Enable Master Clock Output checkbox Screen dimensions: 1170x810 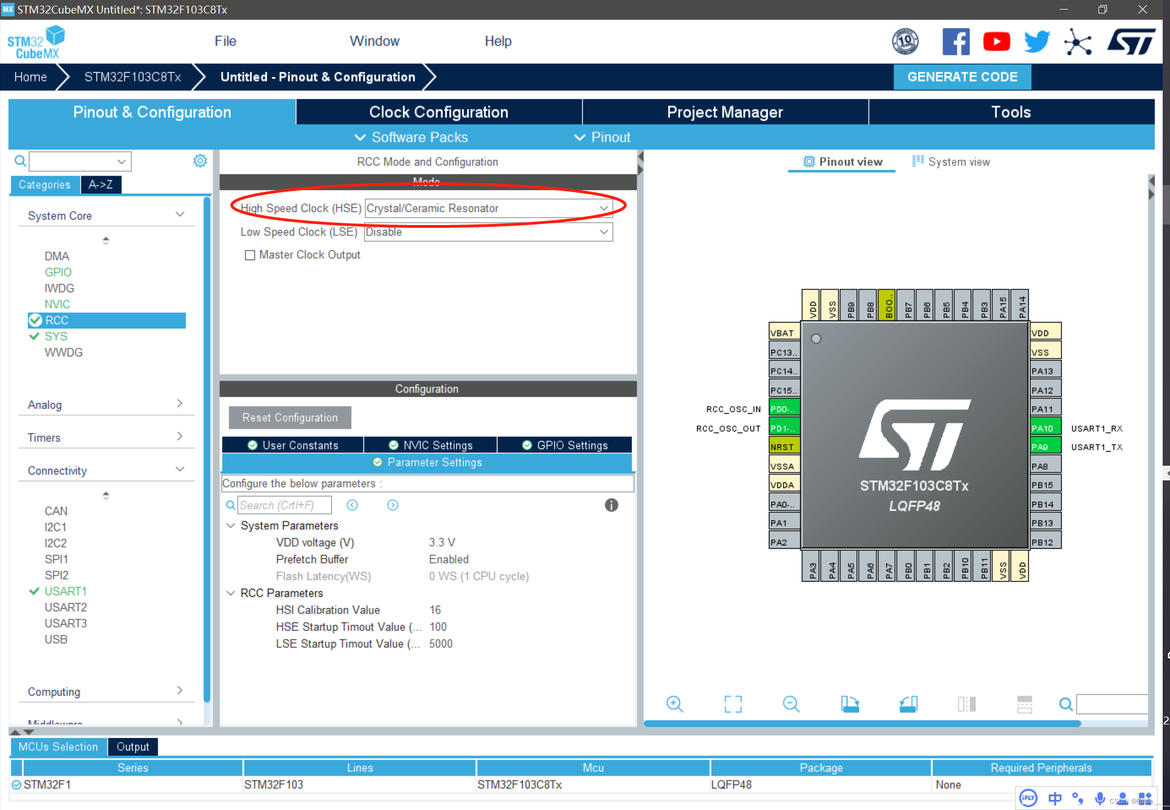click(250, 255)
